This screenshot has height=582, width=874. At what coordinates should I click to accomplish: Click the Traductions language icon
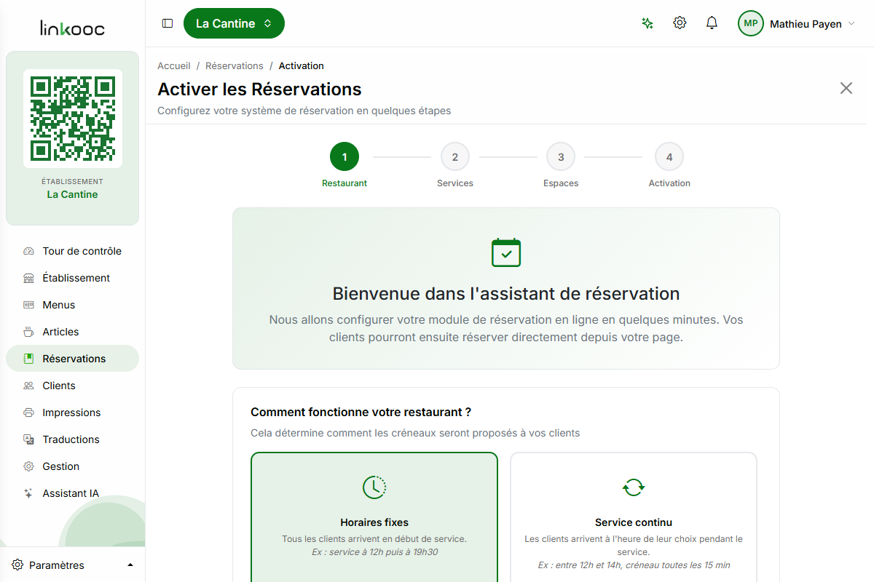tap(28, 439)
